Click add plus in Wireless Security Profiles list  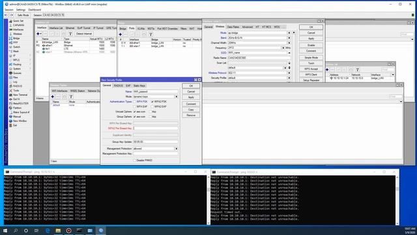point(53,97)
